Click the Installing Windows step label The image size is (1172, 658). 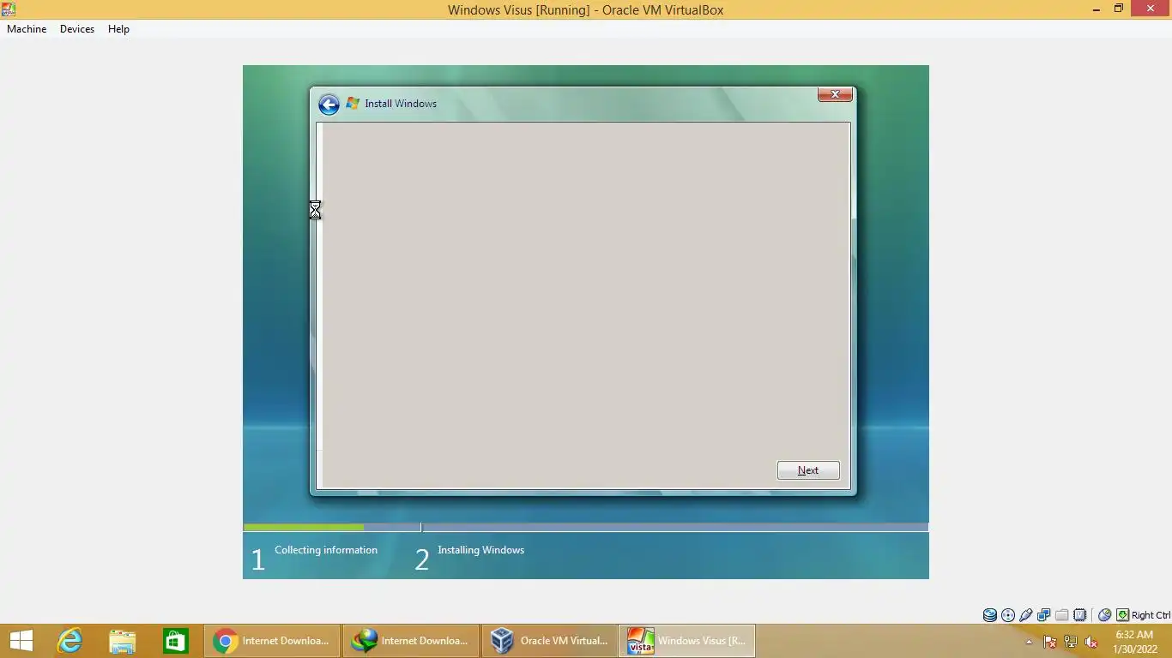point(480,550)
